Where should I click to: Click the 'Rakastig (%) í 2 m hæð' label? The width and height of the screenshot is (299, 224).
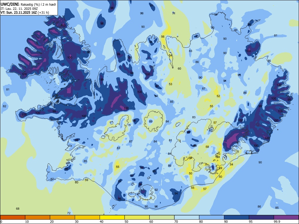tap(38, 4)
